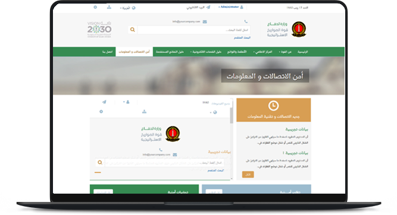Open the الأنظمة واللوائح menu item
The height and width of the screenshot is (215, 397).
pos(237,52)
